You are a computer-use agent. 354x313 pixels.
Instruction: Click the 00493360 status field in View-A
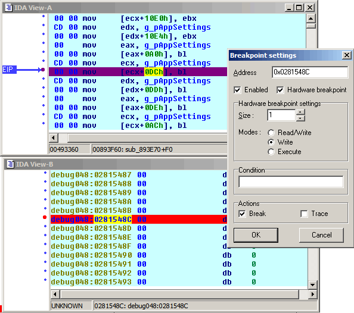pos(70,149)
